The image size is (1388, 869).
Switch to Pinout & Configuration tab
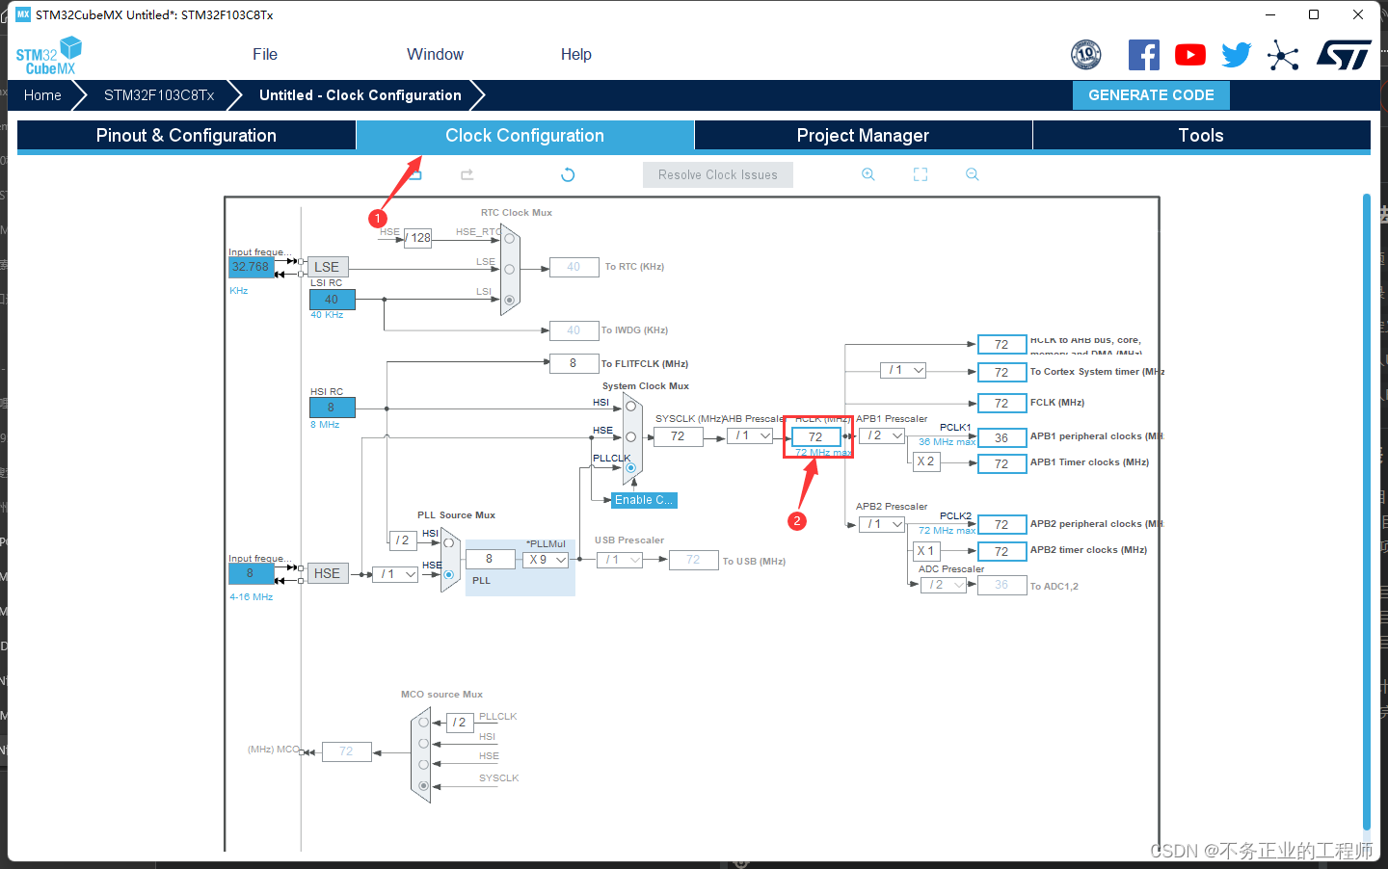186,136
